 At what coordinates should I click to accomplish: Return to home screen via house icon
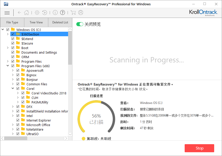point(26,13)
